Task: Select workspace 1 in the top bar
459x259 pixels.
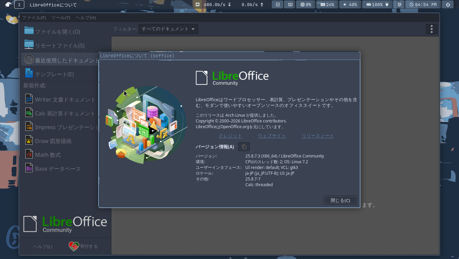Action: coord(19,5)
